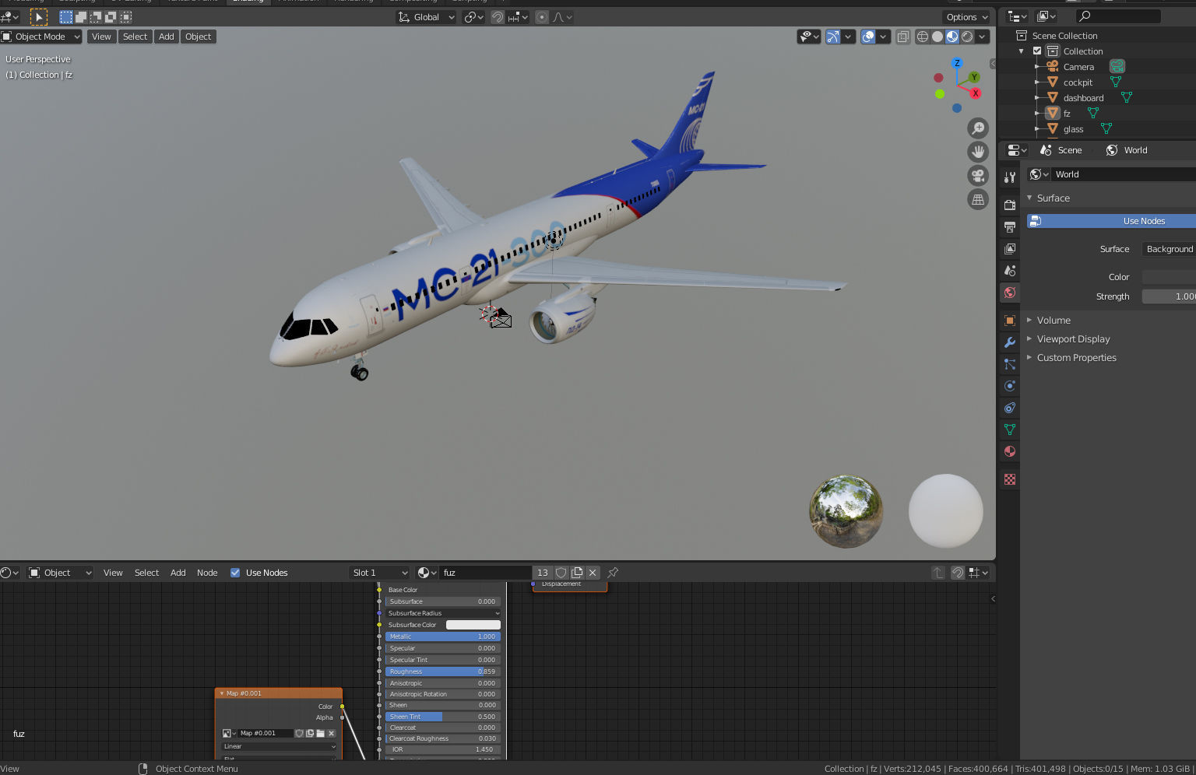This screenshot has height=775, width=1196.
Task: Open Object properties tab
Action: (1010, 321)
